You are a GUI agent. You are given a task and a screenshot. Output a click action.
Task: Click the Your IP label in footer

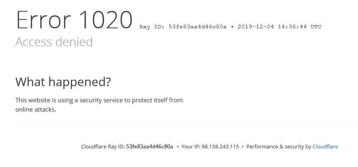191,146
